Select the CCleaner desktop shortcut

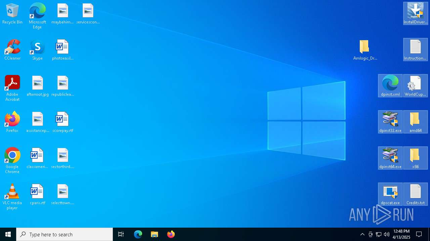click(12, 50)
